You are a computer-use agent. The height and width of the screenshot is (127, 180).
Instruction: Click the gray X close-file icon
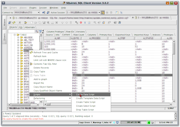tap(57, 23)
